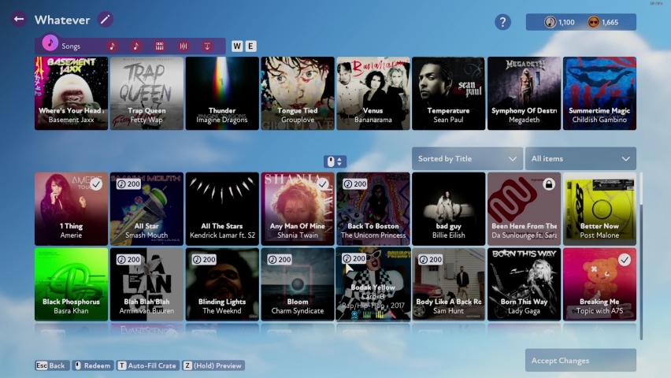Click the sunglasses-face coin balance 1,665
The width and height of the screenshot is (671, 378).
pyautogui.click(x=603, y=22)
